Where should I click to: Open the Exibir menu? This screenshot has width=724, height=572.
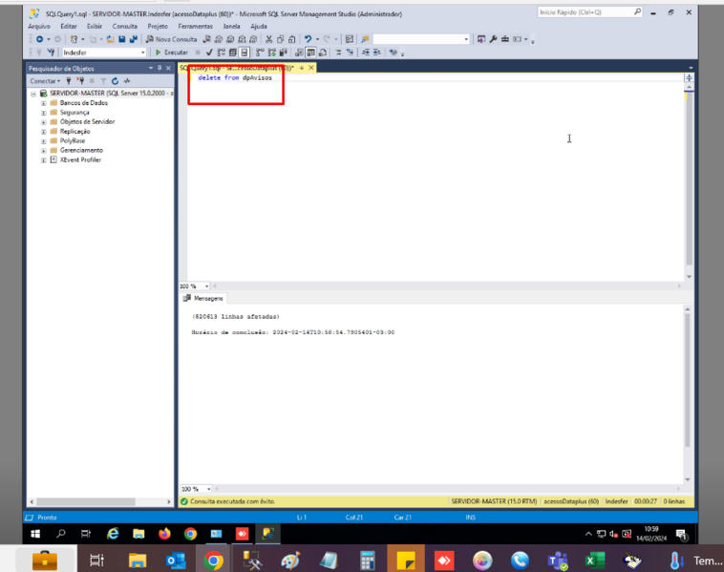point(95,27)
